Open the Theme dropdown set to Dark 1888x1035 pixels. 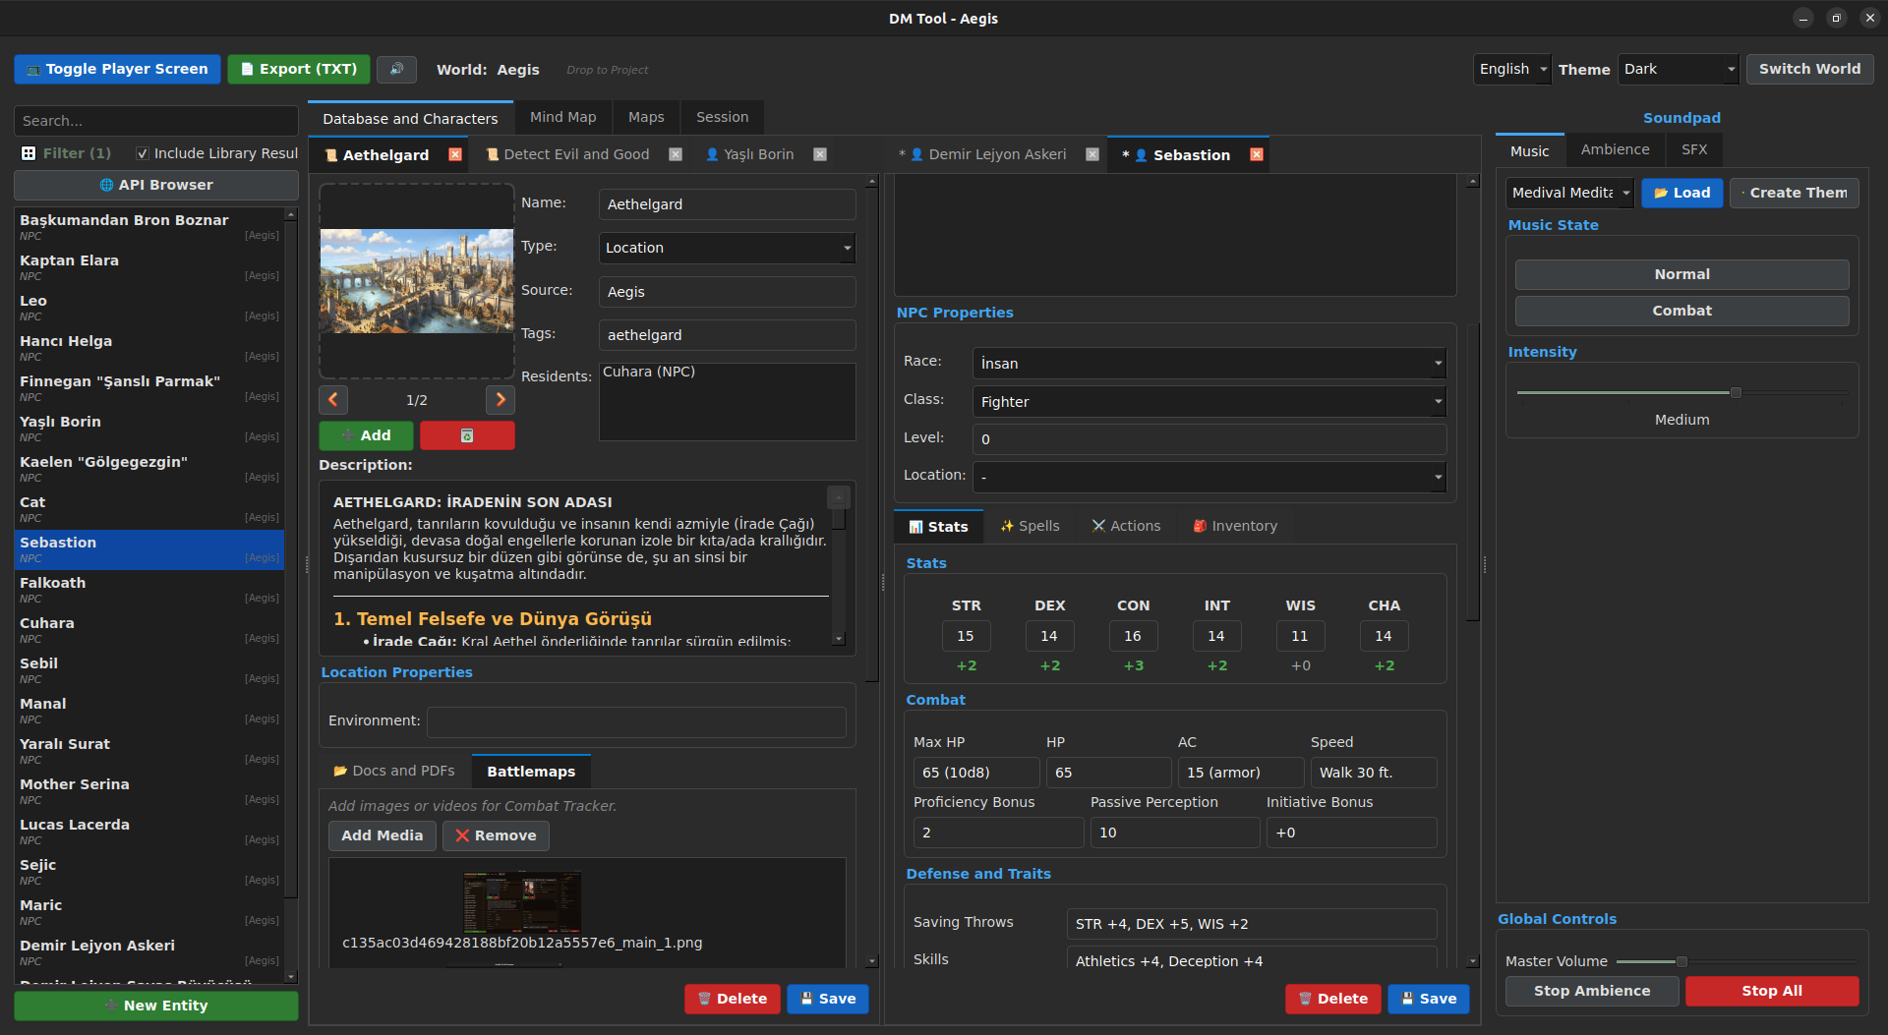(x=1678, y=69)
